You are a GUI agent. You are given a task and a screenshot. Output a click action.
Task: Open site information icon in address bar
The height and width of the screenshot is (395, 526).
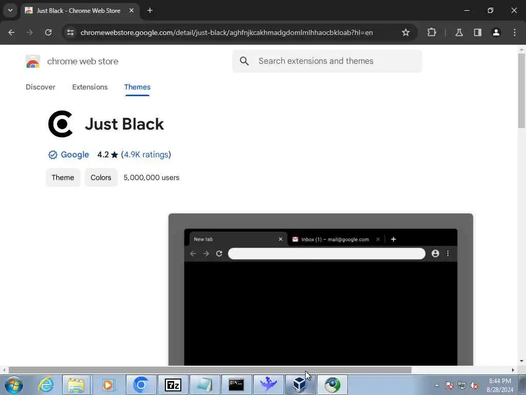coord(70,32)
